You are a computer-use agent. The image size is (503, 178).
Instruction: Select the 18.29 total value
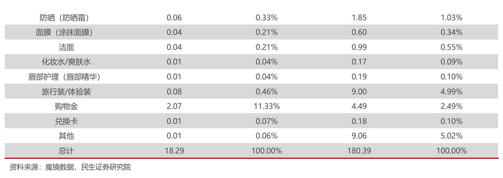(174, 151)
